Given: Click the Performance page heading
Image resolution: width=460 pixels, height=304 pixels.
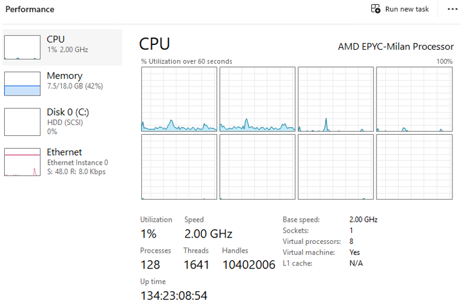Looking at the screenshot, I should click(30, 9).
